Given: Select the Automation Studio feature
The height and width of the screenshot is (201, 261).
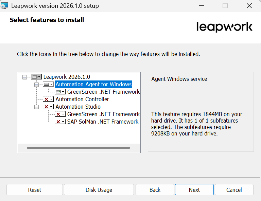Looking at the screenshot, I should tap(78, 107).
